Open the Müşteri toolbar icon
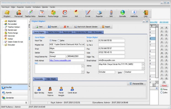The image size is (171, 109). pos(7,13)
